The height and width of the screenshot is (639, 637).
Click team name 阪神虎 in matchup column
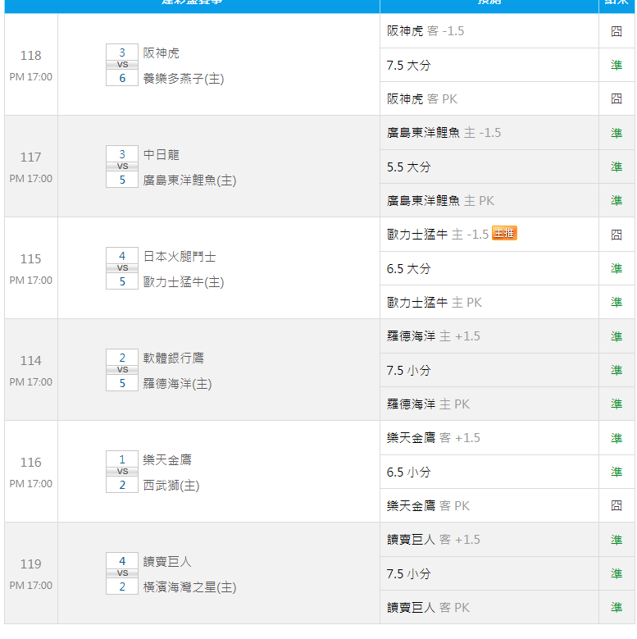click(161, 53)
